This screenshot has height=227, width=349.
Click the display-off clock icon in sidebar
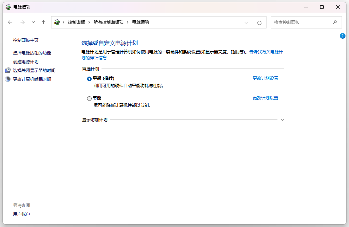[8, 70]
